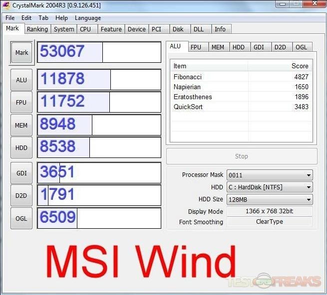327x295 pixels.
Task: Run all benchmarks with Mark button
Action: pos(21,52)
